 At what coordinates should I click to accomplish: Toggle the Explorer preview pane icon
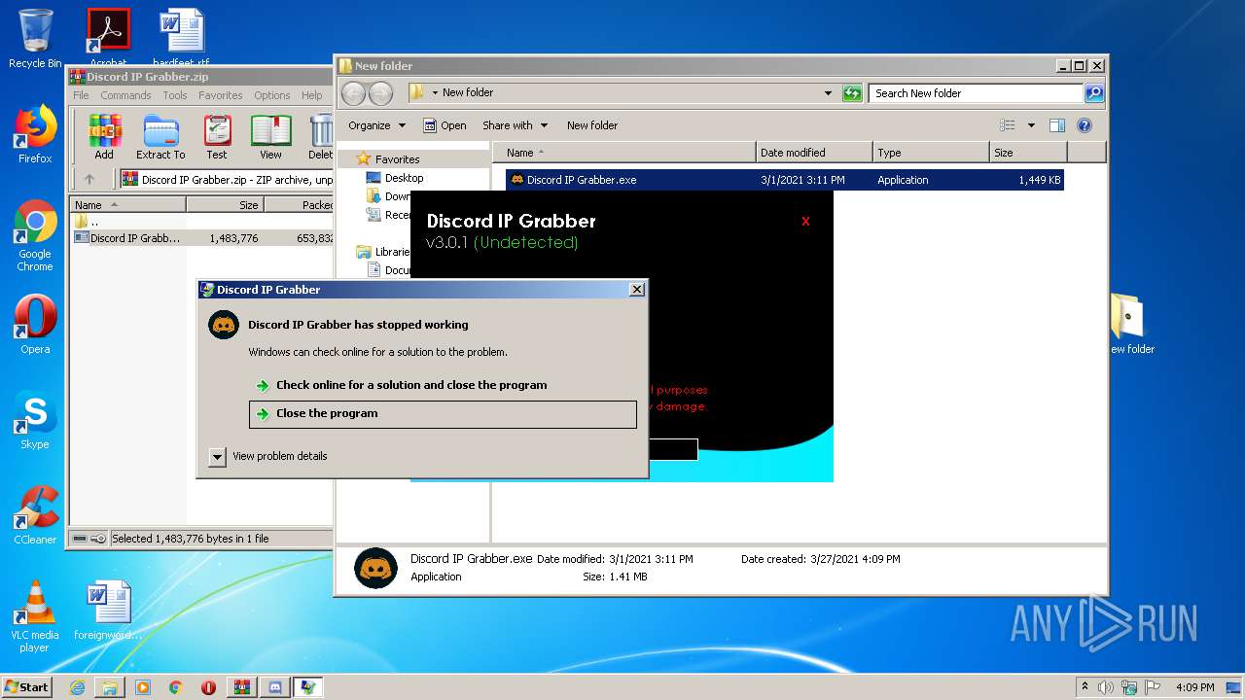(x=1057, y=125)
